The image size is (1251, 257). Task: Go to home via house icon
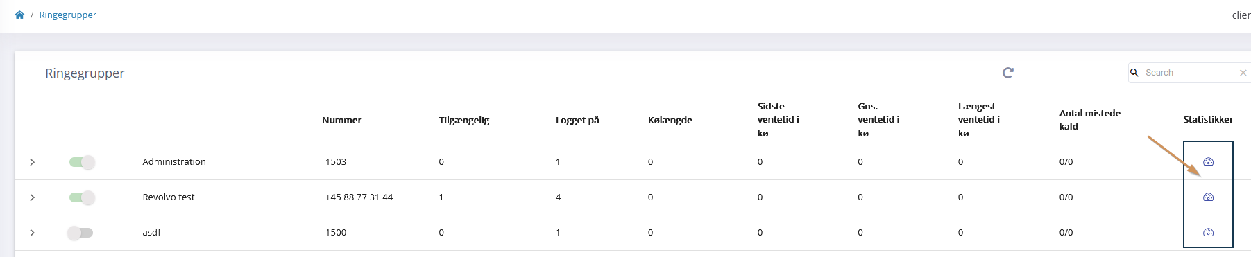coord(19,15)
